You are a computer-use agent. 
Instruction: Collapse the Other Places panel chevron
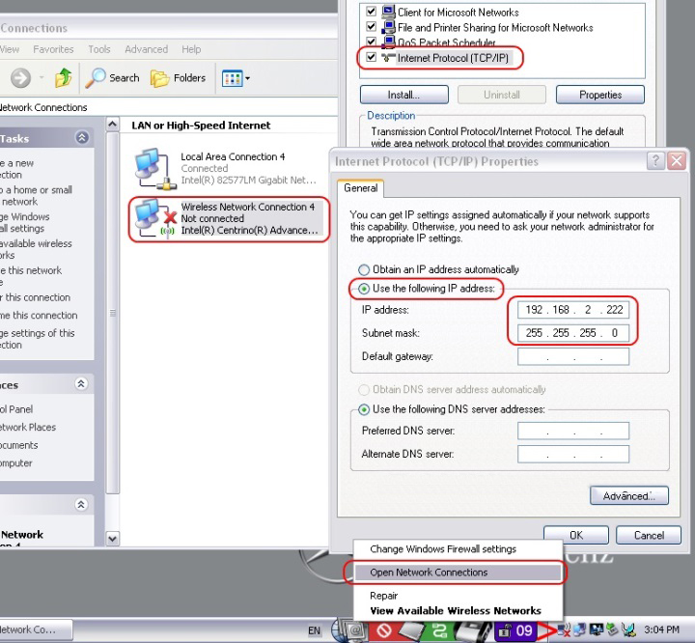81,383
